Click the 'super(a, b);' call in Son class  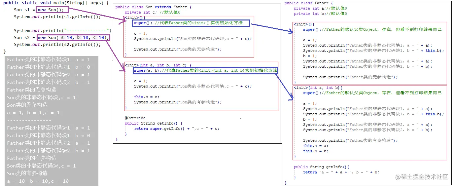148,70
